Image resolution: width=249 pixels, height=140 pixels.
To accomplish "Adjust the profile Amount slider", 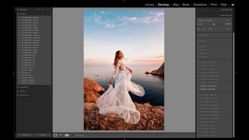I will [214, 24].
